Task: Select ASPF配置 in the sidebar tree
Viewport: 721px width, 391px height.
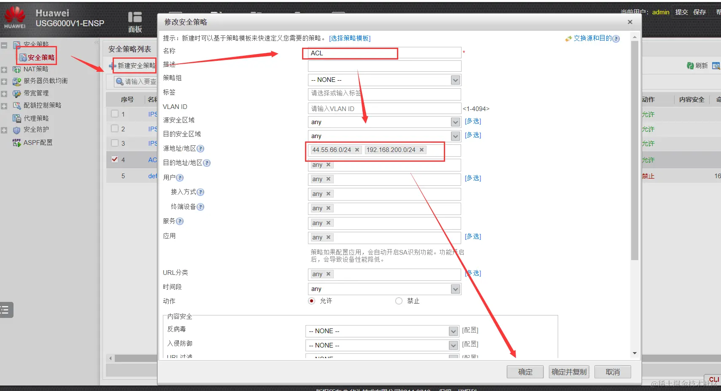Action: click(x=38, y=143)
